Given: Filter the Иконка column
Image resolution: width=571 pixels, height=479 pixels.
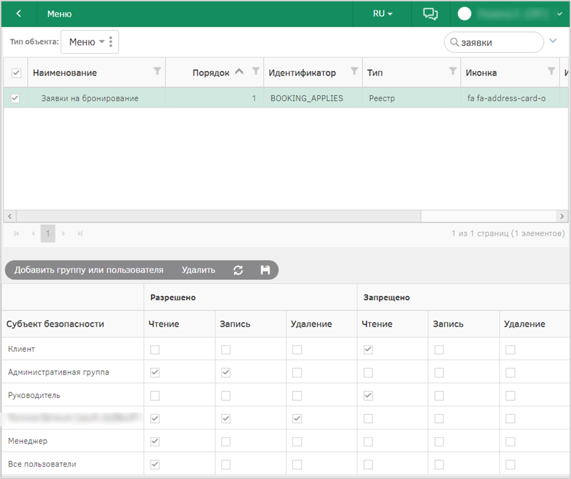Looking at the screenshot, I should [551, 71].
